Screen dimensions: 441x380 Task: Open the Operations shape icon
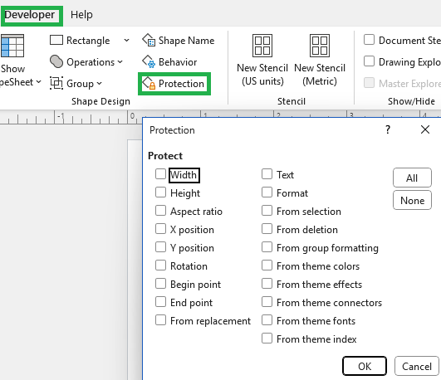[x=56, y=61]
